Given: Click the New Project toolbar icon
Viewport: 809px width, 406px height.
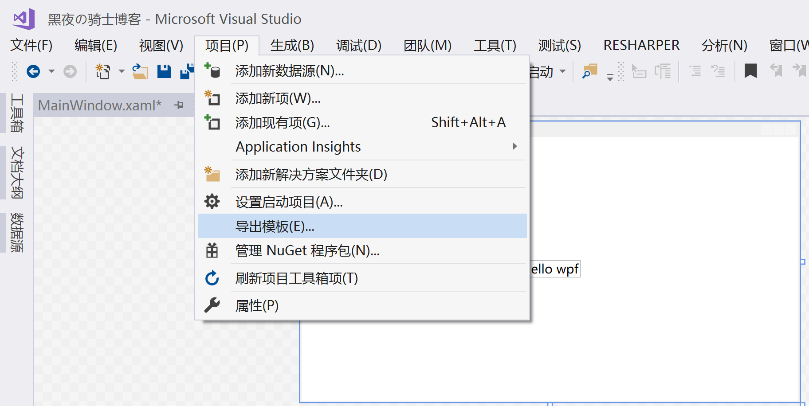Looking at the screenshot, I should (103, 71).
